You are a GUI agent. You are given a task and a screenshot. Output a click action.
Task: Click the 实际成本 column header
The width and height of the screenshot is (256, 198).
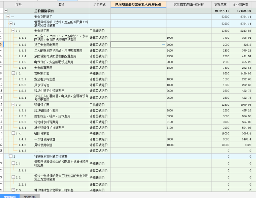[221, 5]
